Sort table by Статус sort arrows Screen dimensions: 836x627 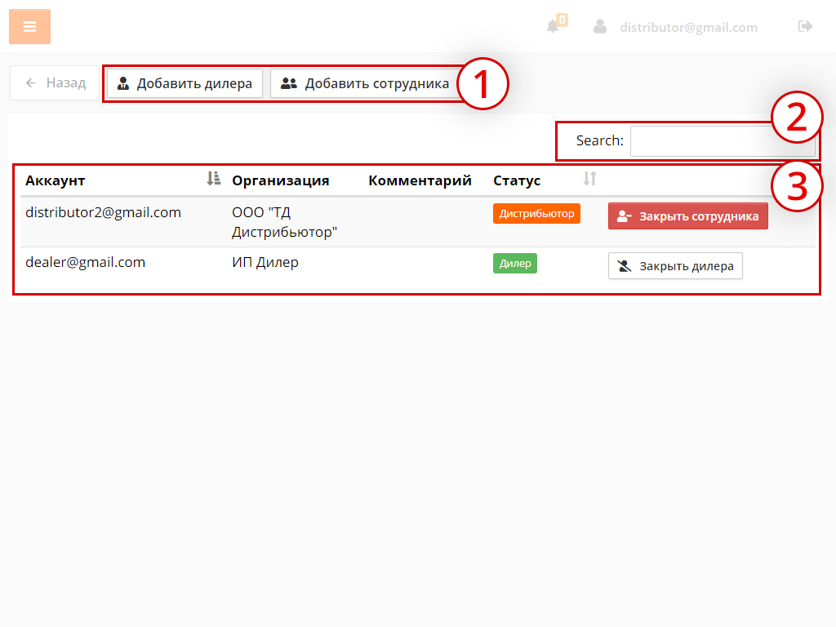point(589,179)
